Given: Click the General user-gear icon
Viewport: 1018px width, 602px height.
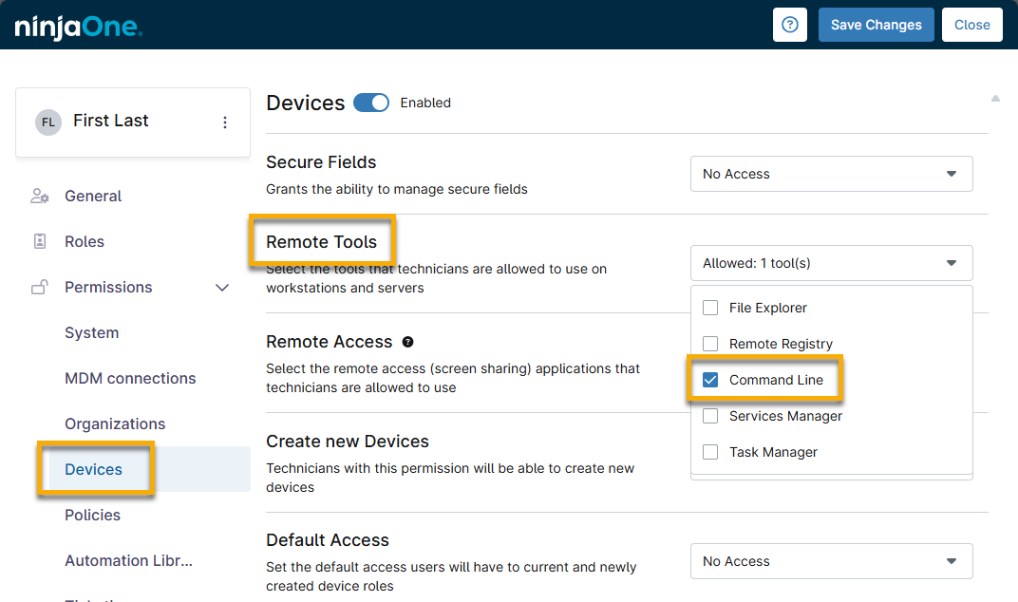Looking at the screenshot, I should pyautogui.click(x=40, y=197).
